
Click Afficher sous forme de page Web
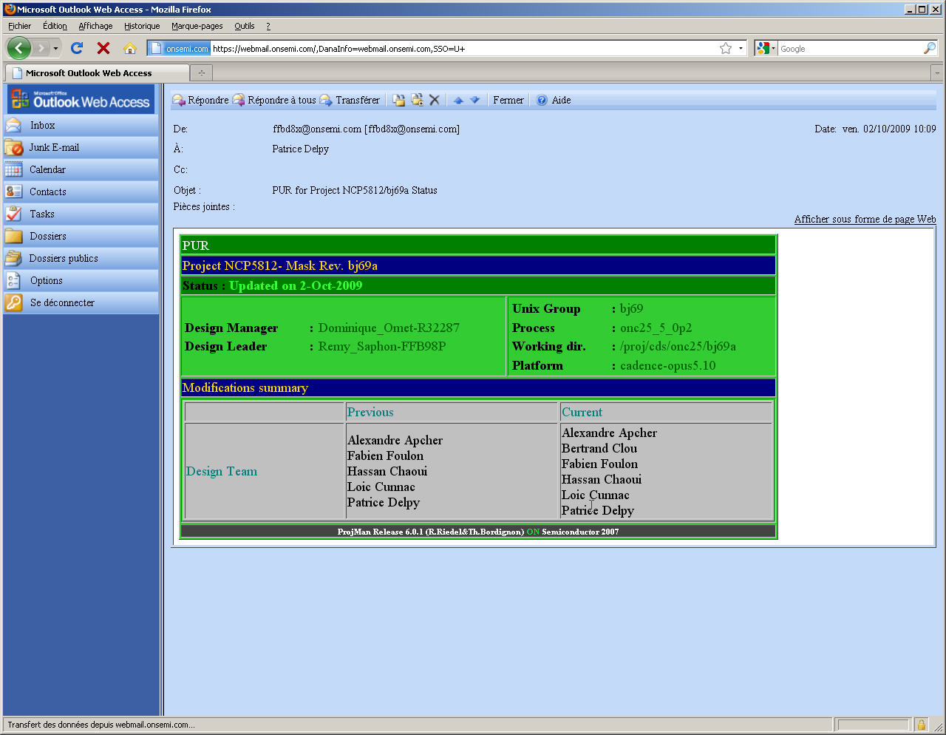(865, 220)
